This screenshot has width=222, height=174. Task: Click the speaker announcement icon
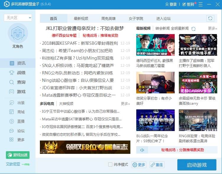pos(142,150)
